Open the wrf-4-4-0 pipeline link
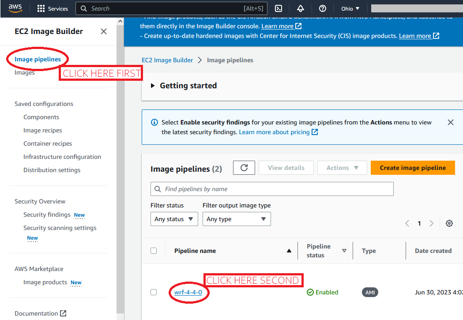Screen dimensions: 463x320 point(188,292)
